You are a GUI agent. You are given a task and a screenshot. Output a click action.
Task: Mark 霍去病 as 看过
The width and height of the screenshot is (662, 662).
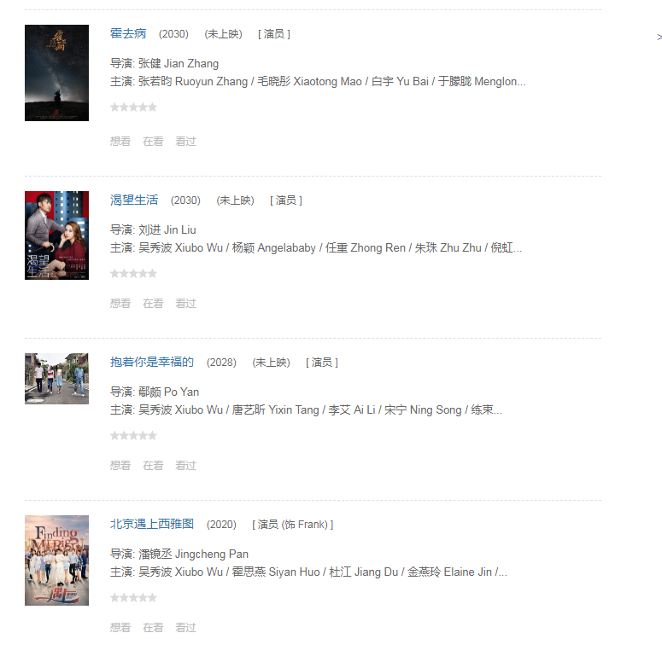185,142
